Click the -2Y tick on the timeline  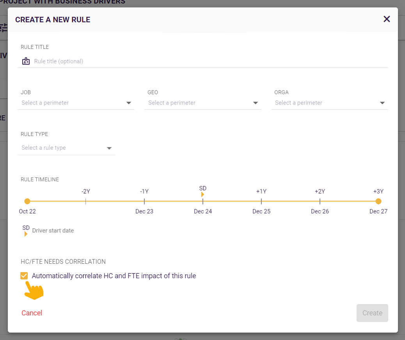pos(86,201)
